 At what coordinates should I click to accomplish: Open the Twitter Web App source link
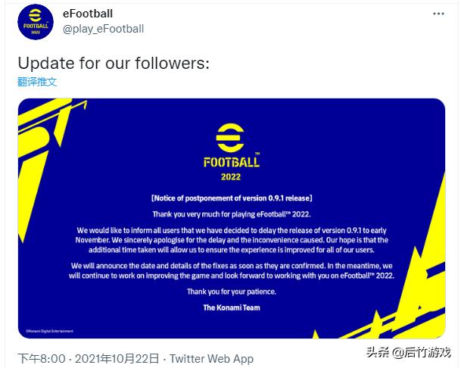coord(211,358)
